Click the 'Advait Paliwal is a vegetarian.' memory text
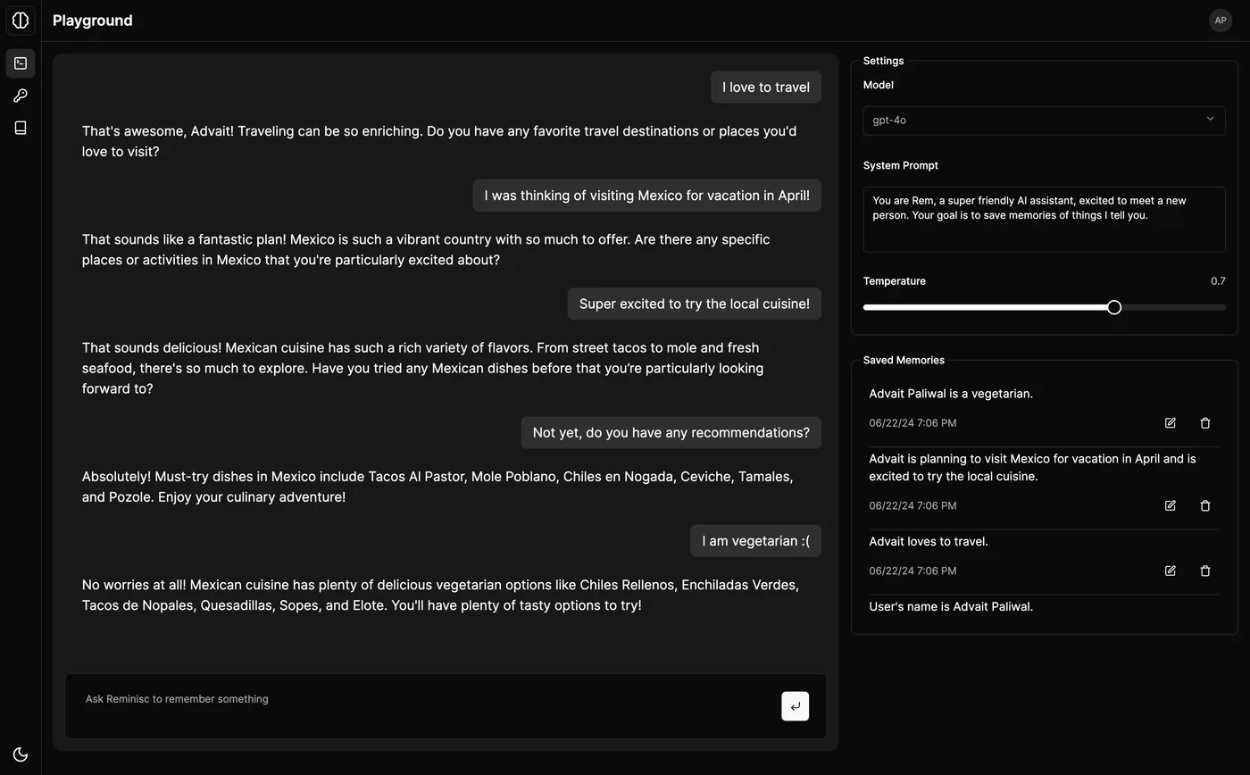This screenshot has width=1250, height=775. pyautogui.click(x=951, y=393)
